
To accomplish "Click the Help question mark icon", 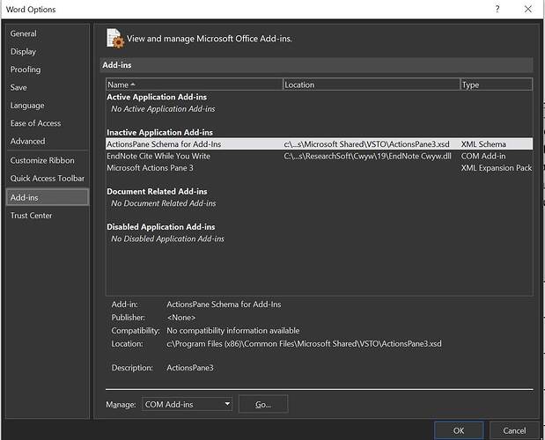I will [x=497, y=9].
